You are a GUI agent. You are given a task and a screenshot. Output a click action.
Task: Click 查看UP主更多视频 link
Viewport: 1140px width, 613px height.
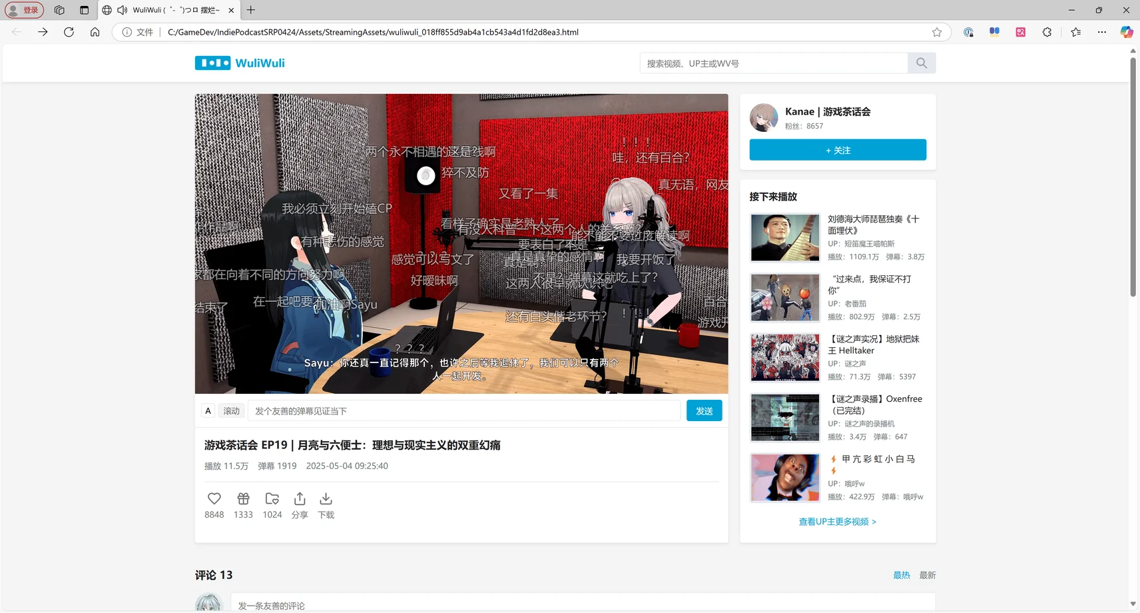(837, 522)
